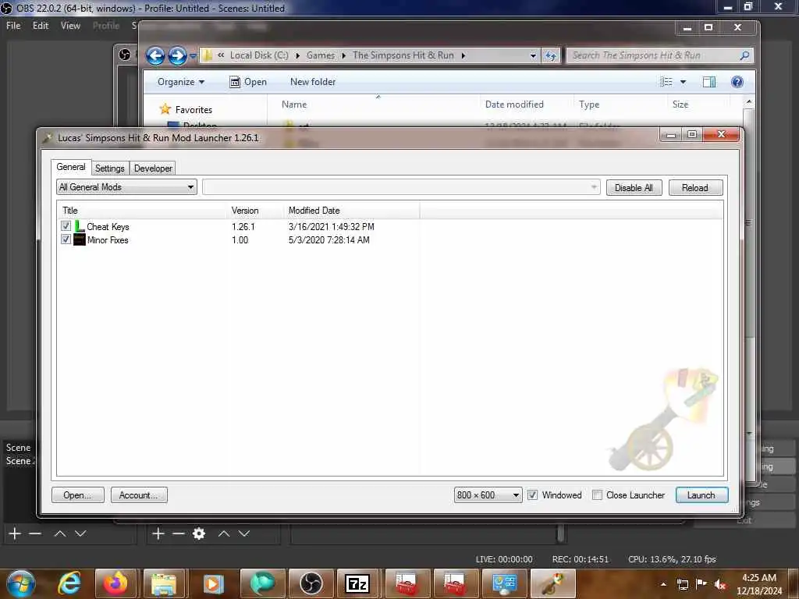Click the taskbar clock showing 4:25 AM
The image size is (799, 599).
pyautogui.click(x=758, y=584)
